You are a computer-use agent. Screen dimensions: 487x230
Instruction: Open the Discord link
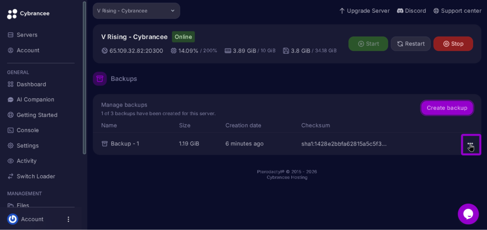411,11
